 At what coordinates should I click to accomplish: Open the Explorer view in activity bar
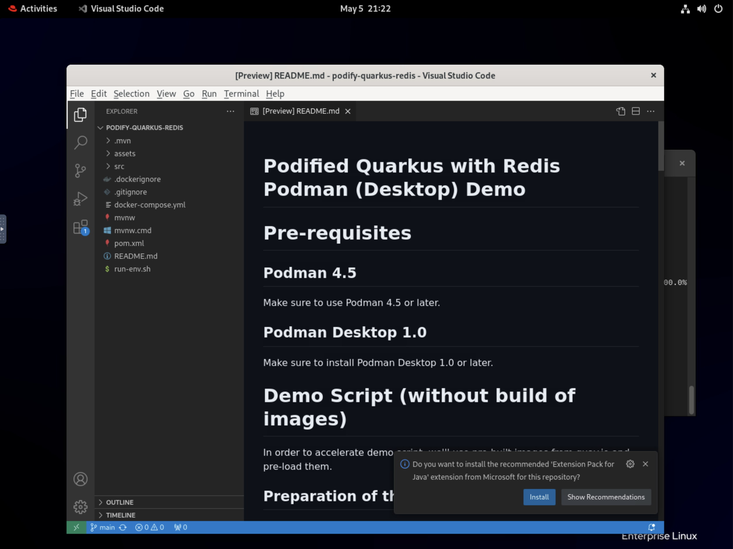[x=80, y=115]
